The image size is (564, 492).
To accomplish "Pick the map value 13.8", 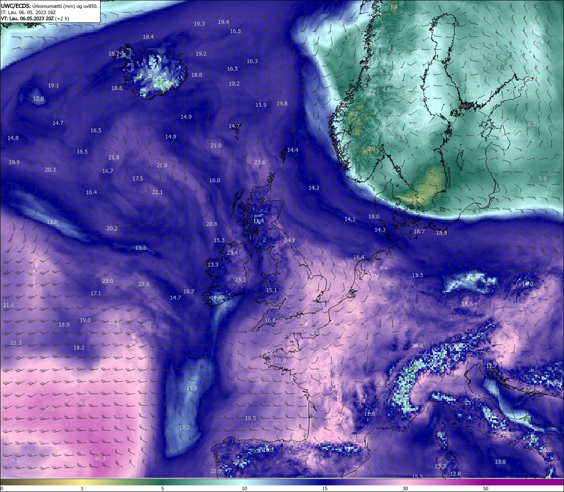I will click(501, 462).
